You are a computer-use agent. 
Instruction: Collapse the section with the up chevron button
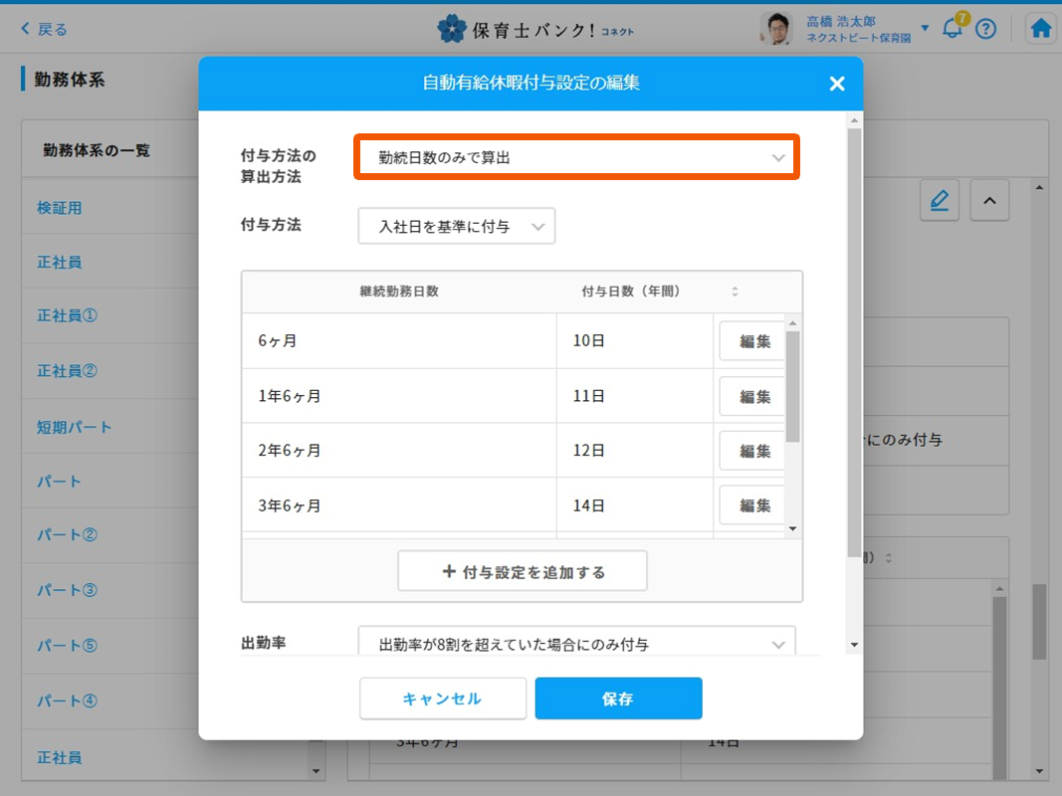(988, 201)
